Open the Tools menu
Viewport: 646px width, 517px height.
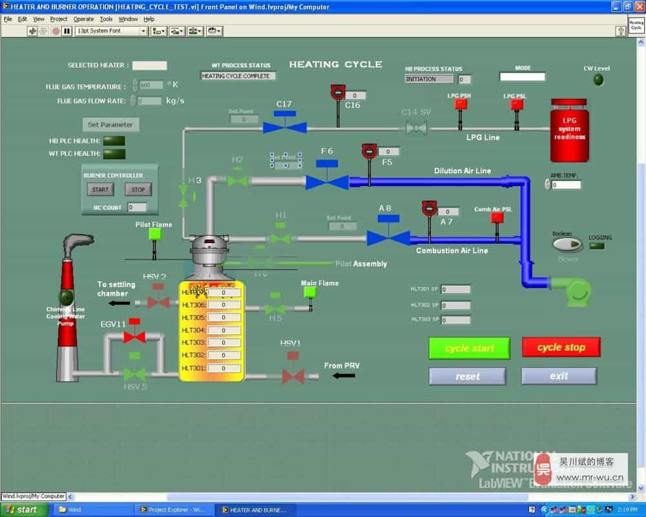106,19
